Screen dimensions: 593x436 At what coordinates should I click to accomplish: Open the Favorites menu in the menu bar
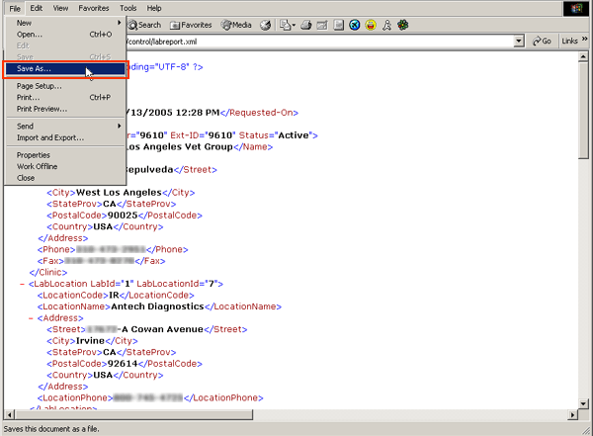click(x=94, y=8)
